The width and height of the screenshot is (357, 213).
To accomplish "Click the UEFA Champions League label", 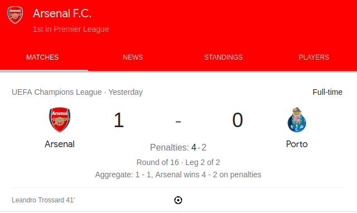I will pyautogui.click(x=57, y=92).
